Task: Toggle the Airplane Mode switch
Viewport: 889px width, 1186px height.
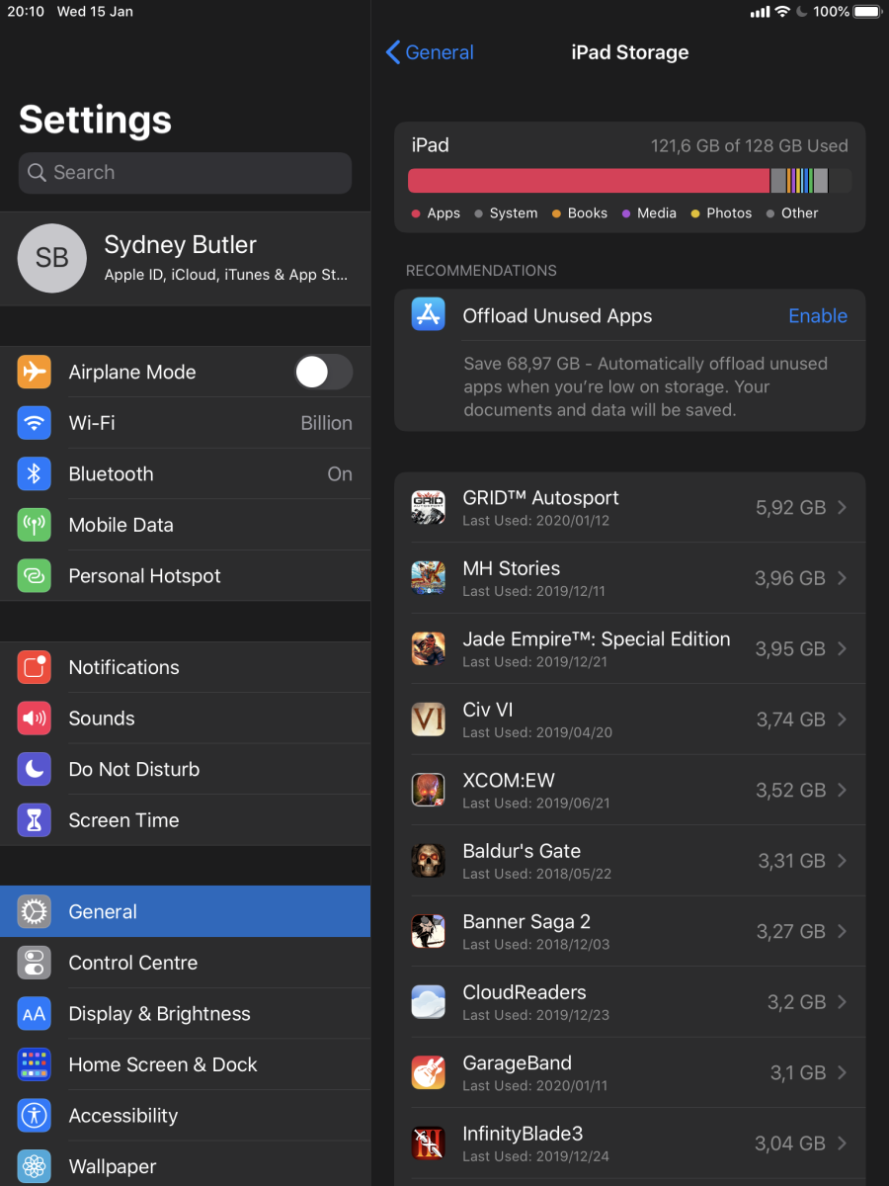Action: pyautogui.click(x=324, y=372)
